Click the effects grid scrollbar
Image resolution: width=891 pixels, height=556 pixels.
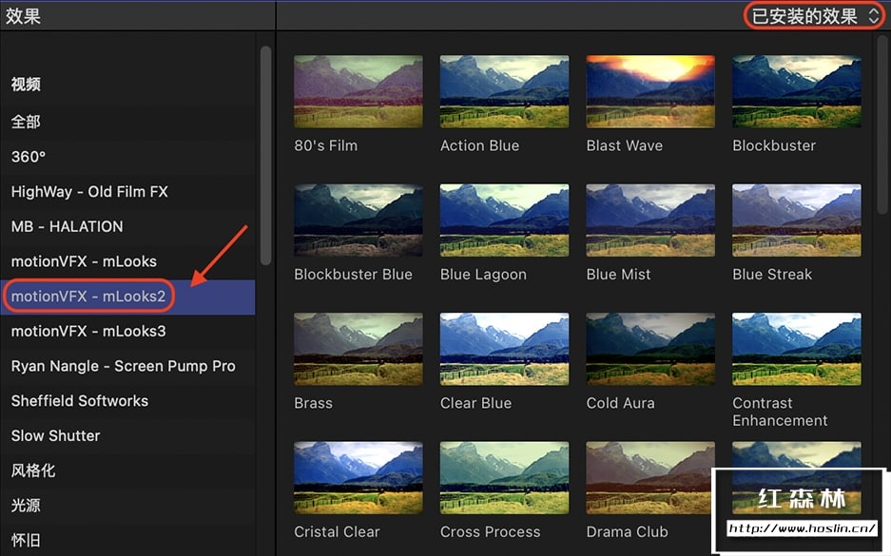[x=881, y=125]
